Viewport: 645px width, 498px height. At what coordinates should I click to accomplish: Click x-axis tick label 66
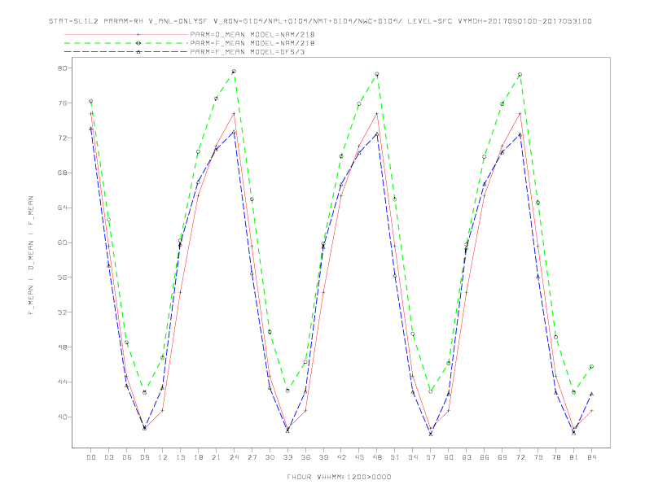(485, 457)
